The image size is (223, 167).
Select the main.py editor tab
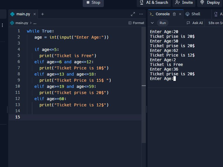pos(23,14)
